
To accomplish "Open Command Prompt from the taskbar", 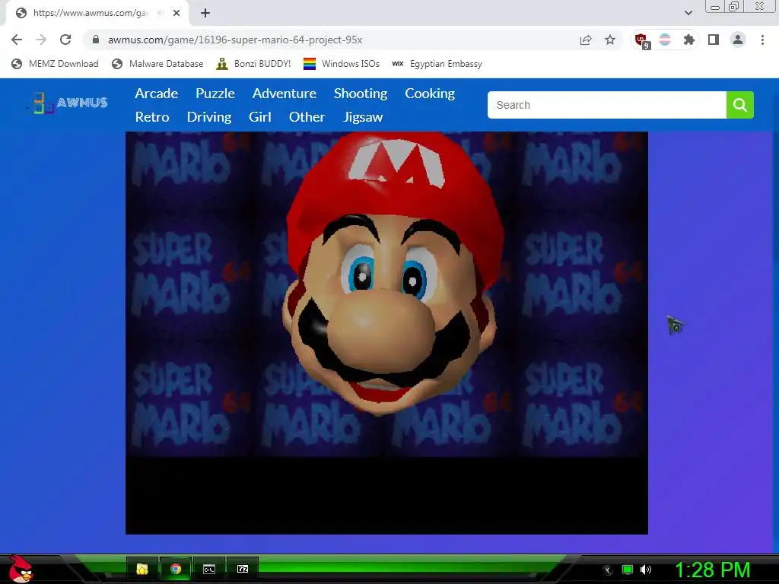I will tap(209, 569).
